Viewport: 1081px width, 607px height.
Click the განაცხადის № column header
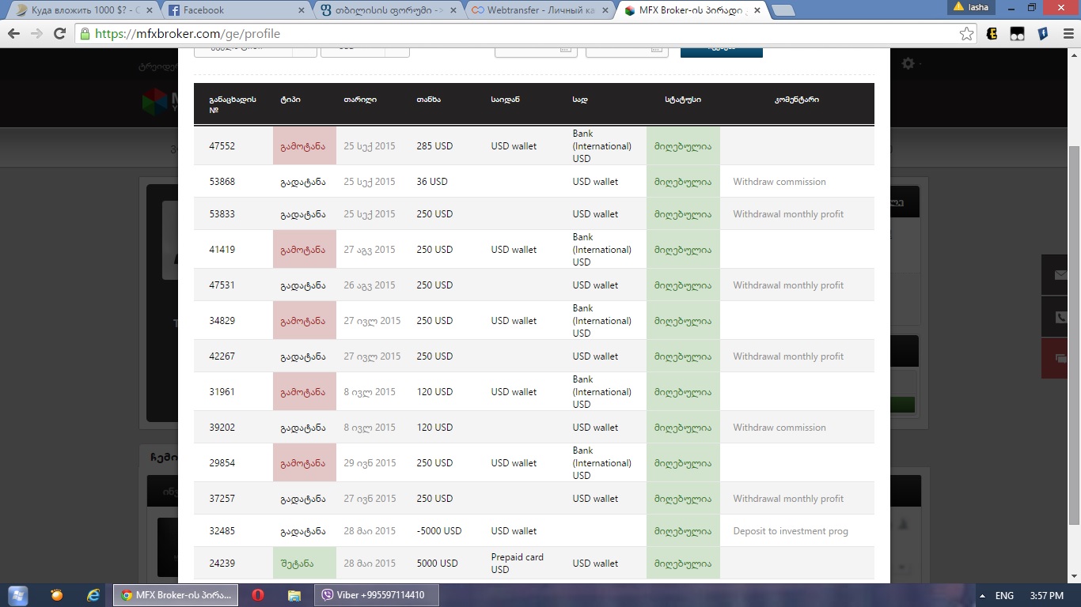233,104
